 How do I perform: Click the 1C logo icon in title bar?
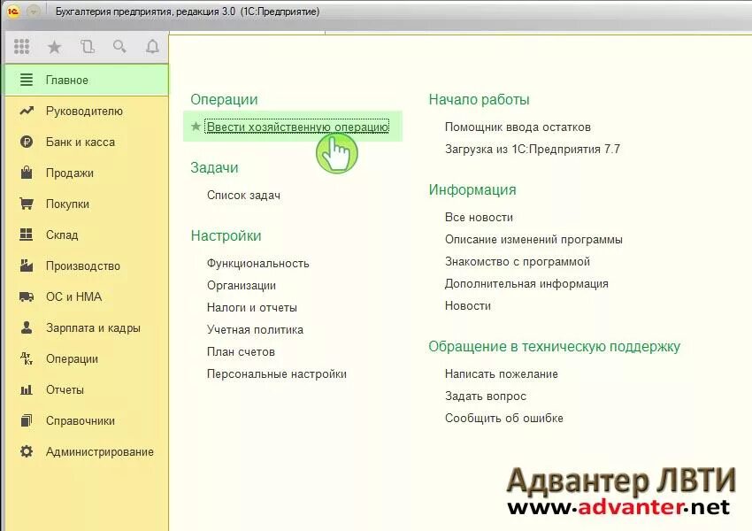[13, 11]
